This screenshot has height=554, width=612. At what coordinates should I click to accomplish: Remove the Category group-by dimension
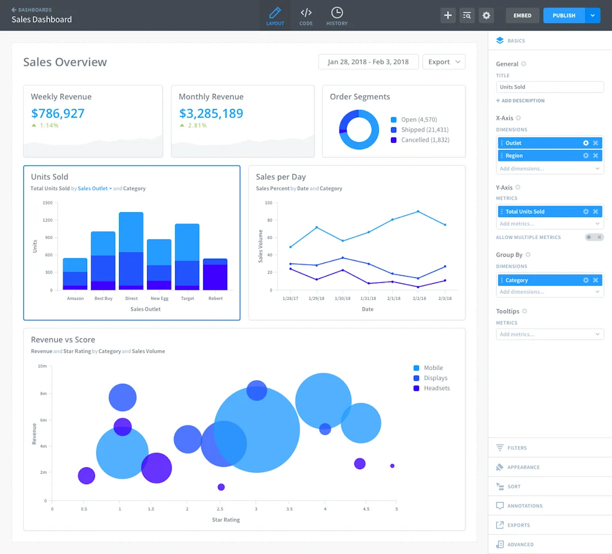[595, 280]
